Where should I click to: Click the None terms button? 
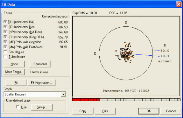[x=14, y=64]
